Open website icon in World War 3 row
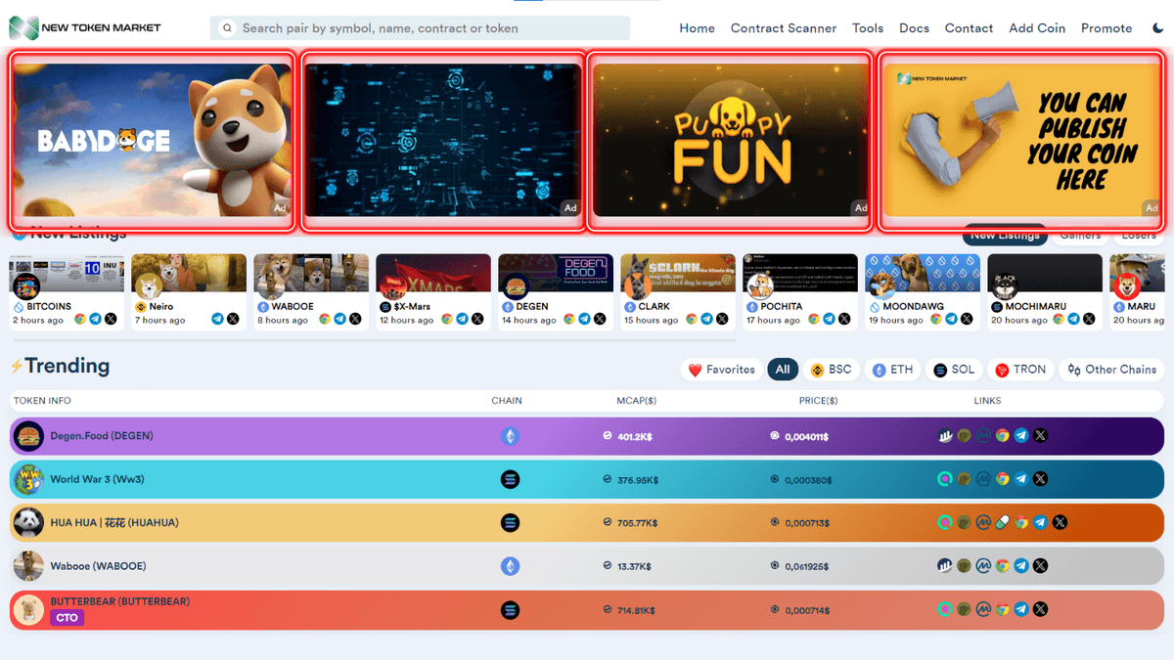 (x=1002, y=479)
